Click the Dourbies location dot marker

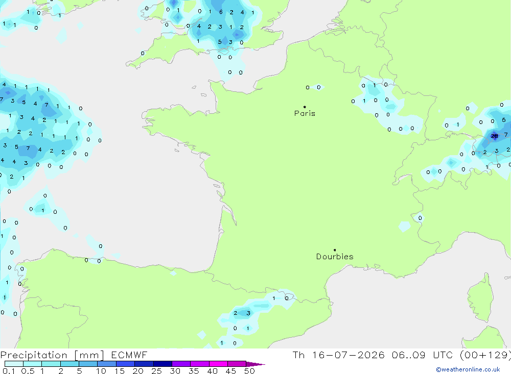[x=335, y=250]
